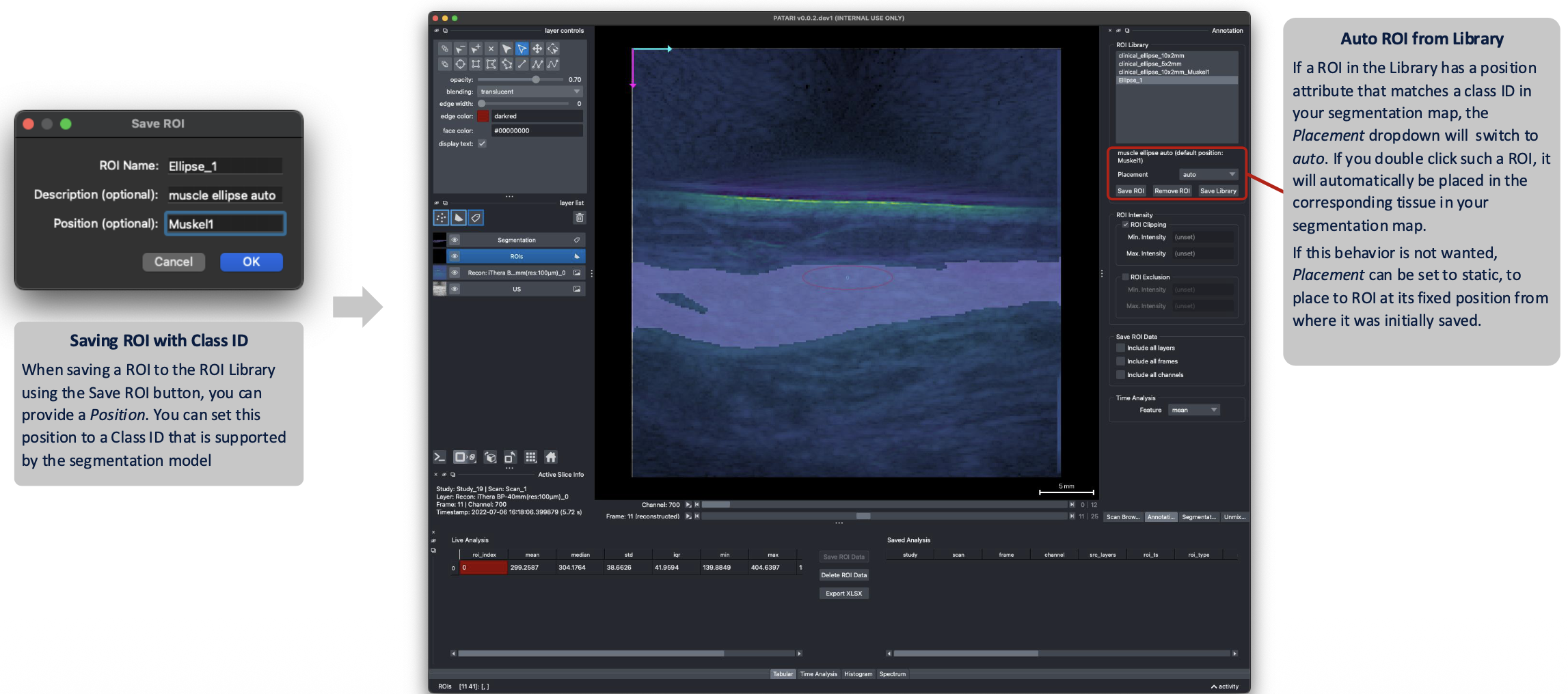The image size is (1568, 694).
Task: Delete selected shapes with X tool
Action: (x=491, y=48)
